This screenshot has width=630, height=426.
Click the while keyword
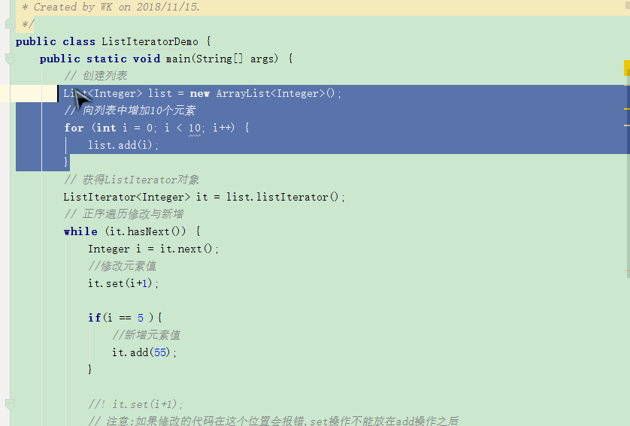pyautogui.click(x=80, y=231)
